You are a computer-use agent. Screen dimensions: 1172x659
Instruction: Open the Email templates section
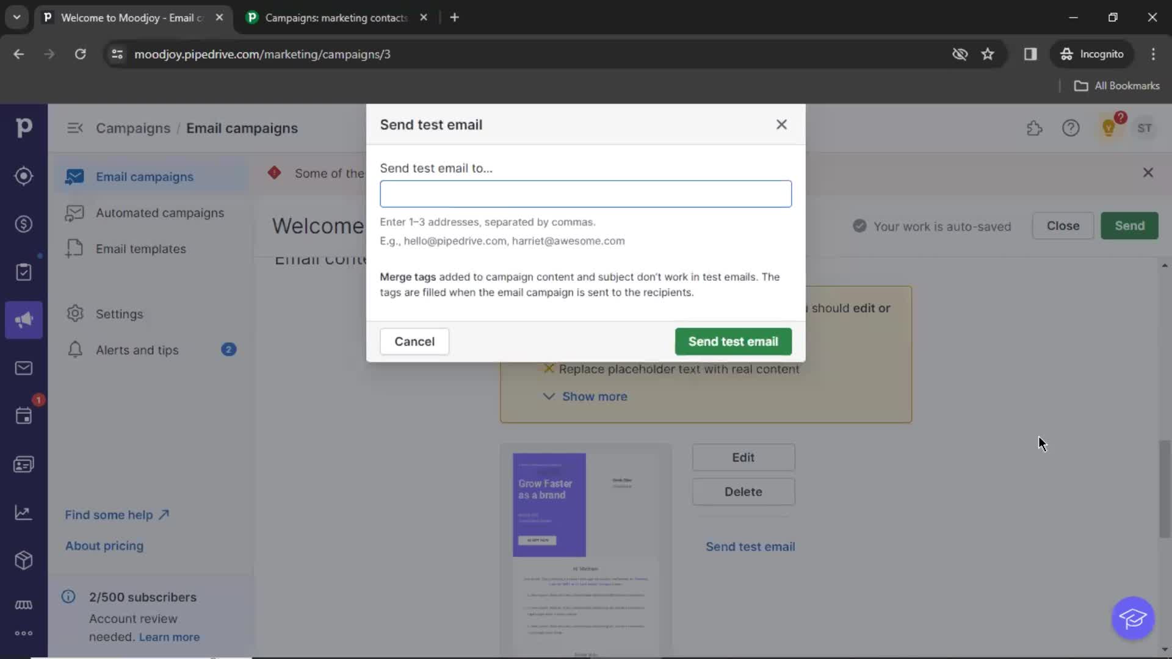point(141,248)
